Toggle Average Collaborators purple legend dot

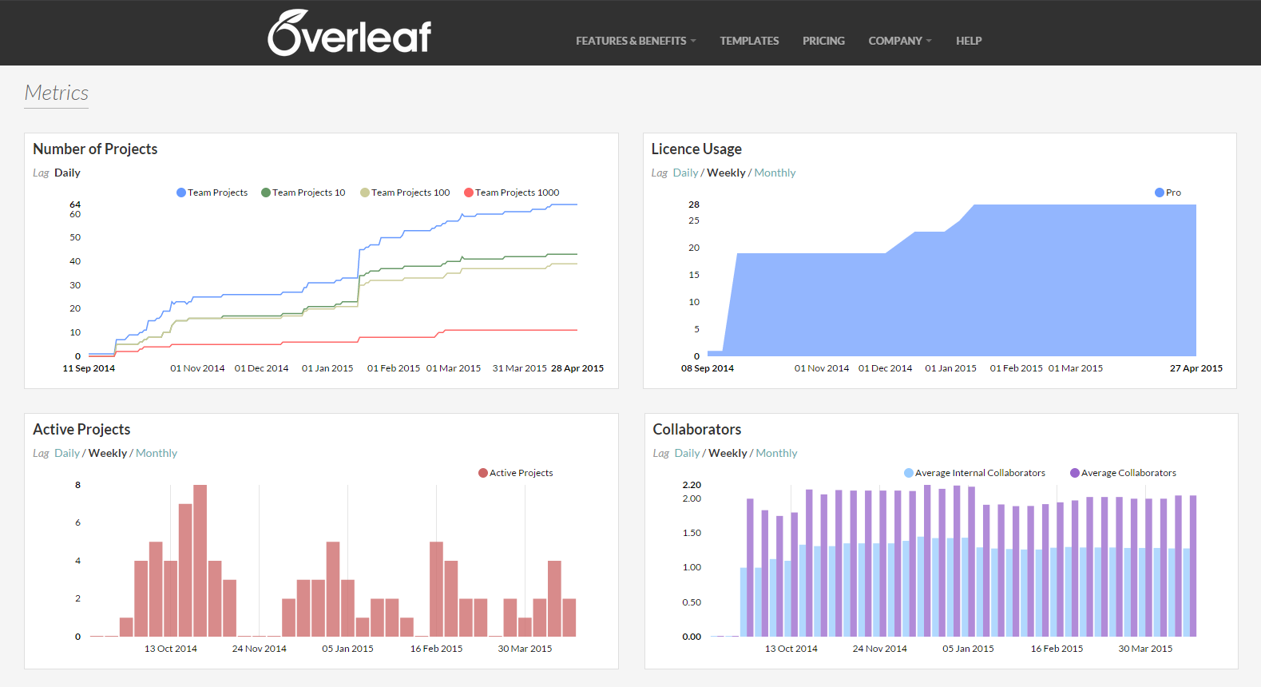tap(1075, 473)
